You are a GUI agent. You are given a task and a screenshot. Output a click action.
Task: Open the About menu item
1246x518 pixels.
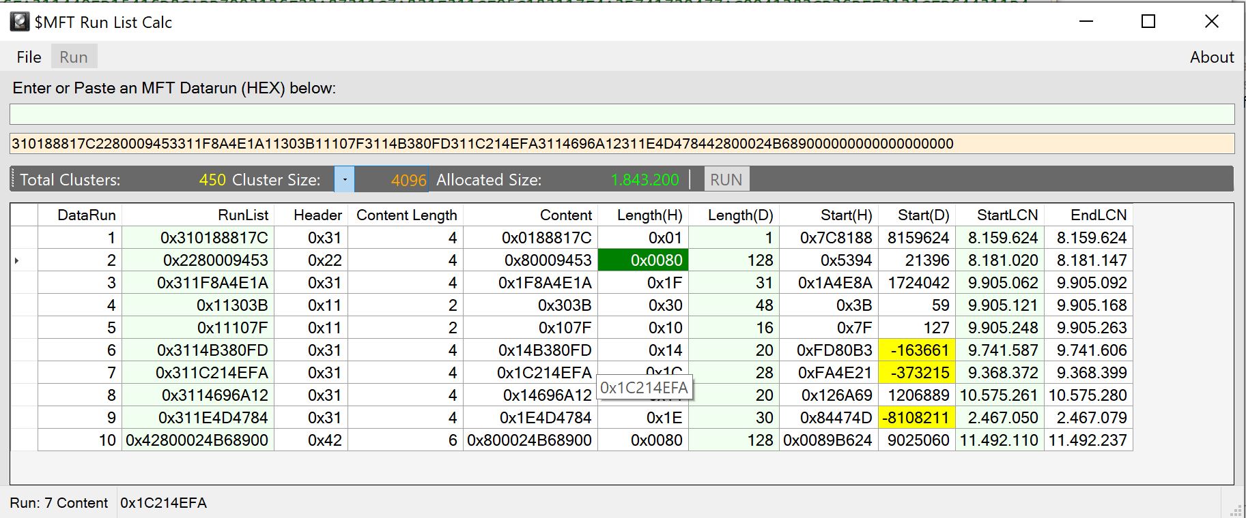coord(1211,57)
